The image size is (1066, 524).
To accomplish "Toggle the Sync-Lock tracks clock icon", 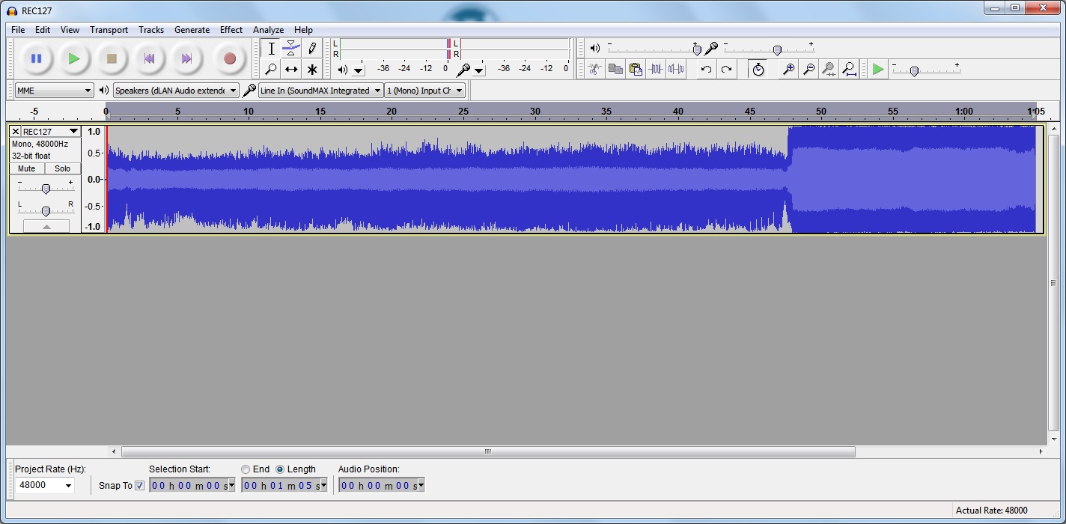I will coord(758,69).
